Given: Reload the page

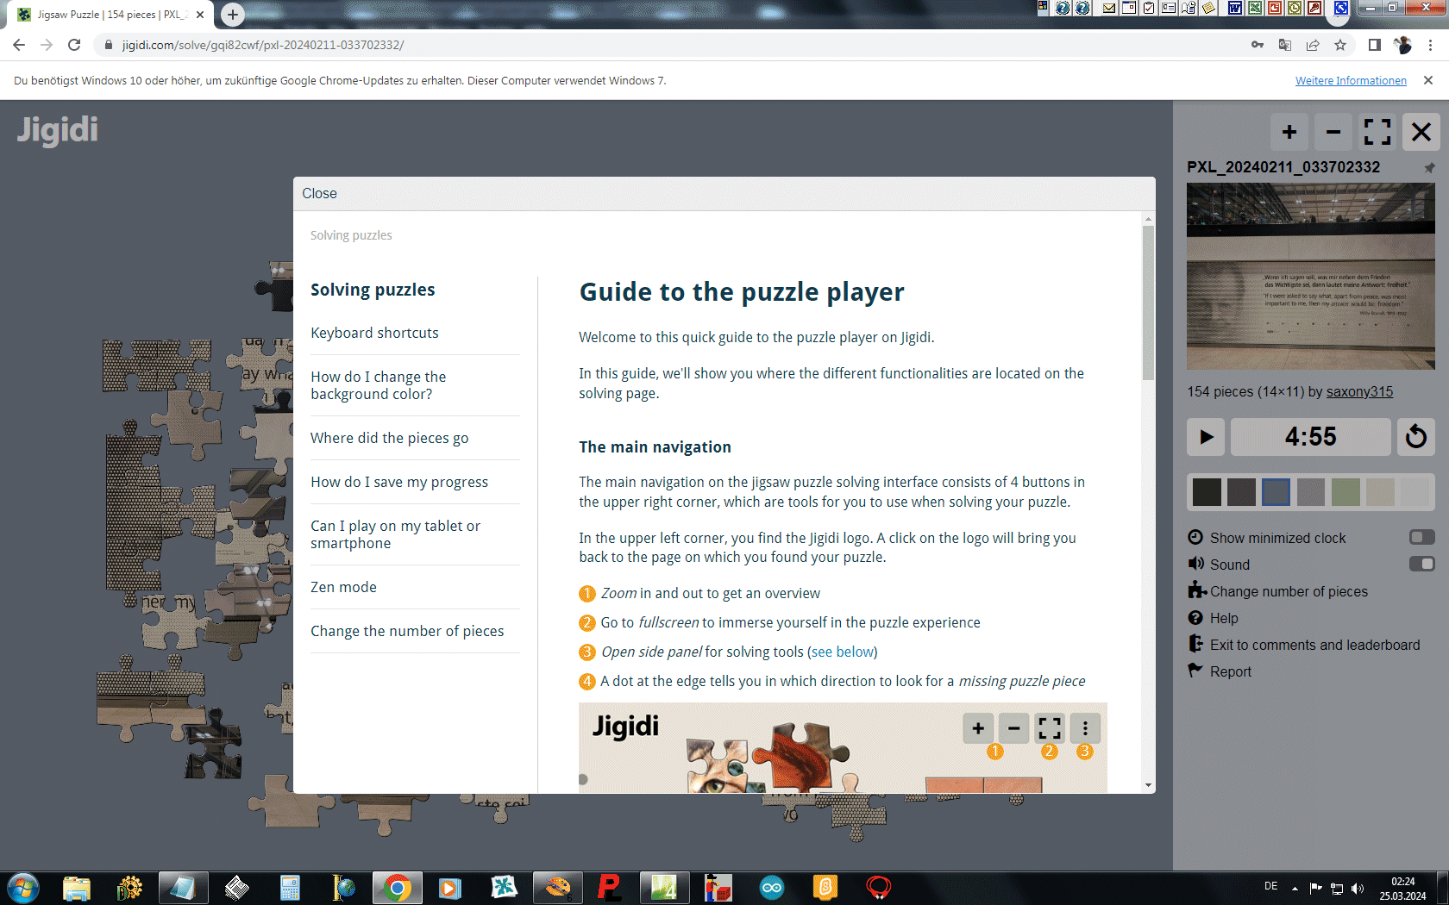Looking at the screenshot, I should click(x=74, y=45).
